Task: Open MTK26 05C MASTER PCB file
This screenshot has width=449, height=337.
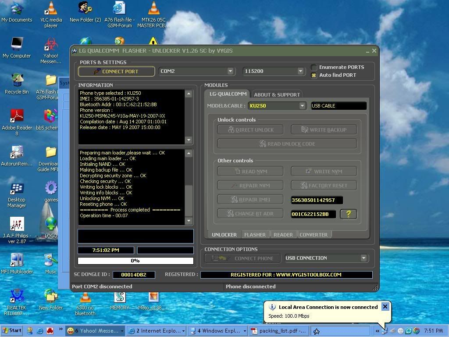Action: (153, 14)
